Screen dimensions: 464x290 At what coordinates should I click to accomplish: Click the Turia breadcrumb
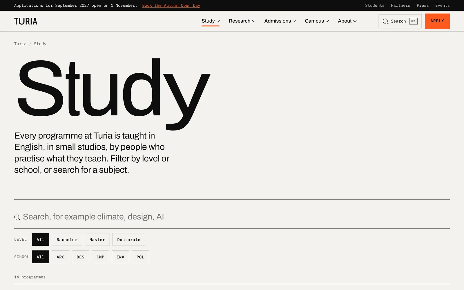pos(20,44)
